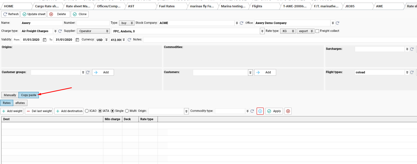Open the Validity From calendar picker
The image size is (417, 164).
pyautogui.click(x=45, y=40)
